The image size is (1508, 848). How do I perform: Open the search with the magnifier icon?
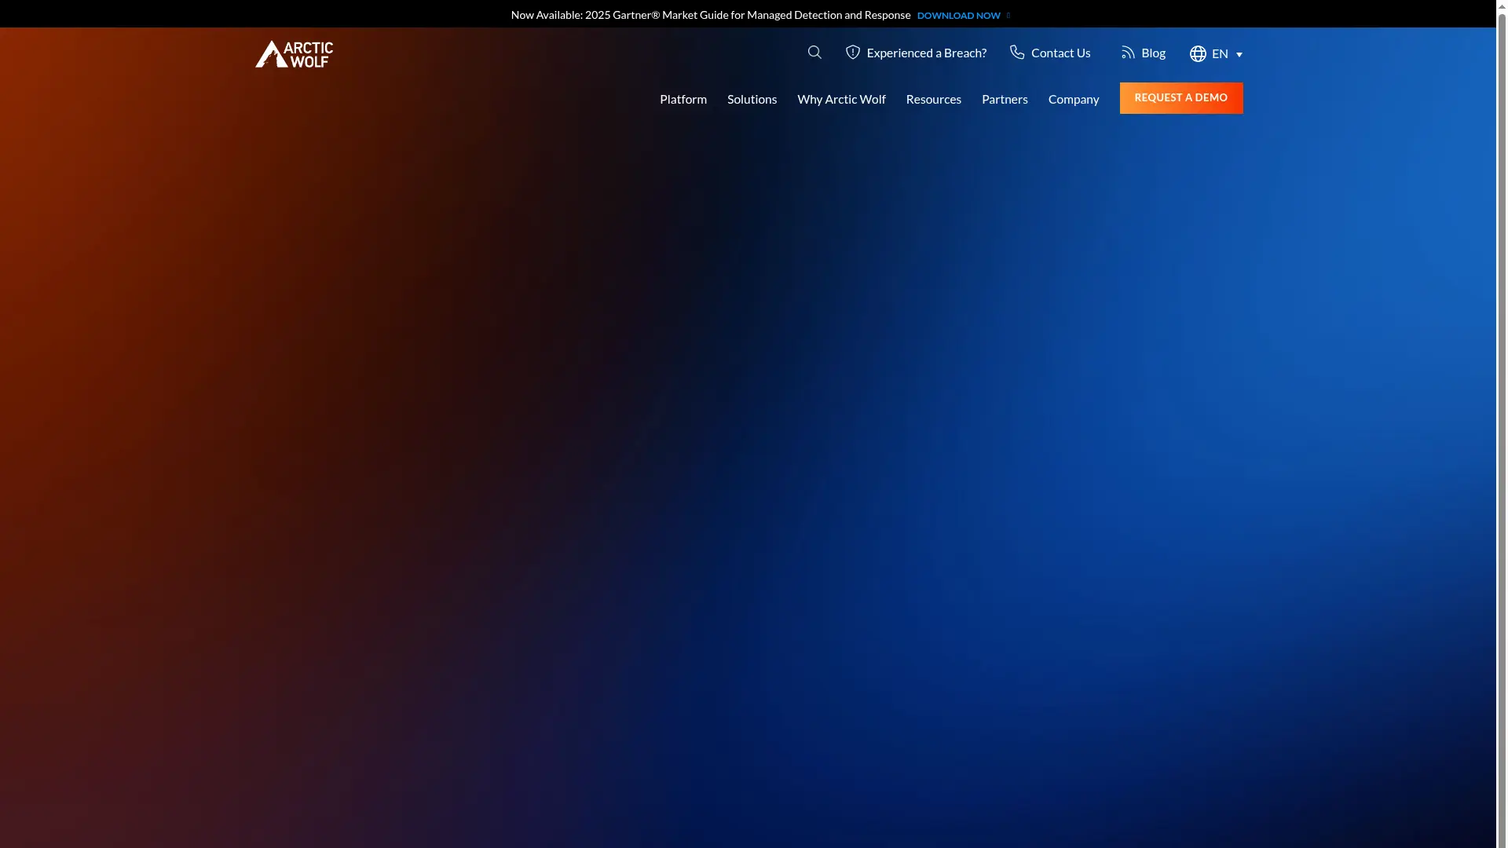click(814, 53)
